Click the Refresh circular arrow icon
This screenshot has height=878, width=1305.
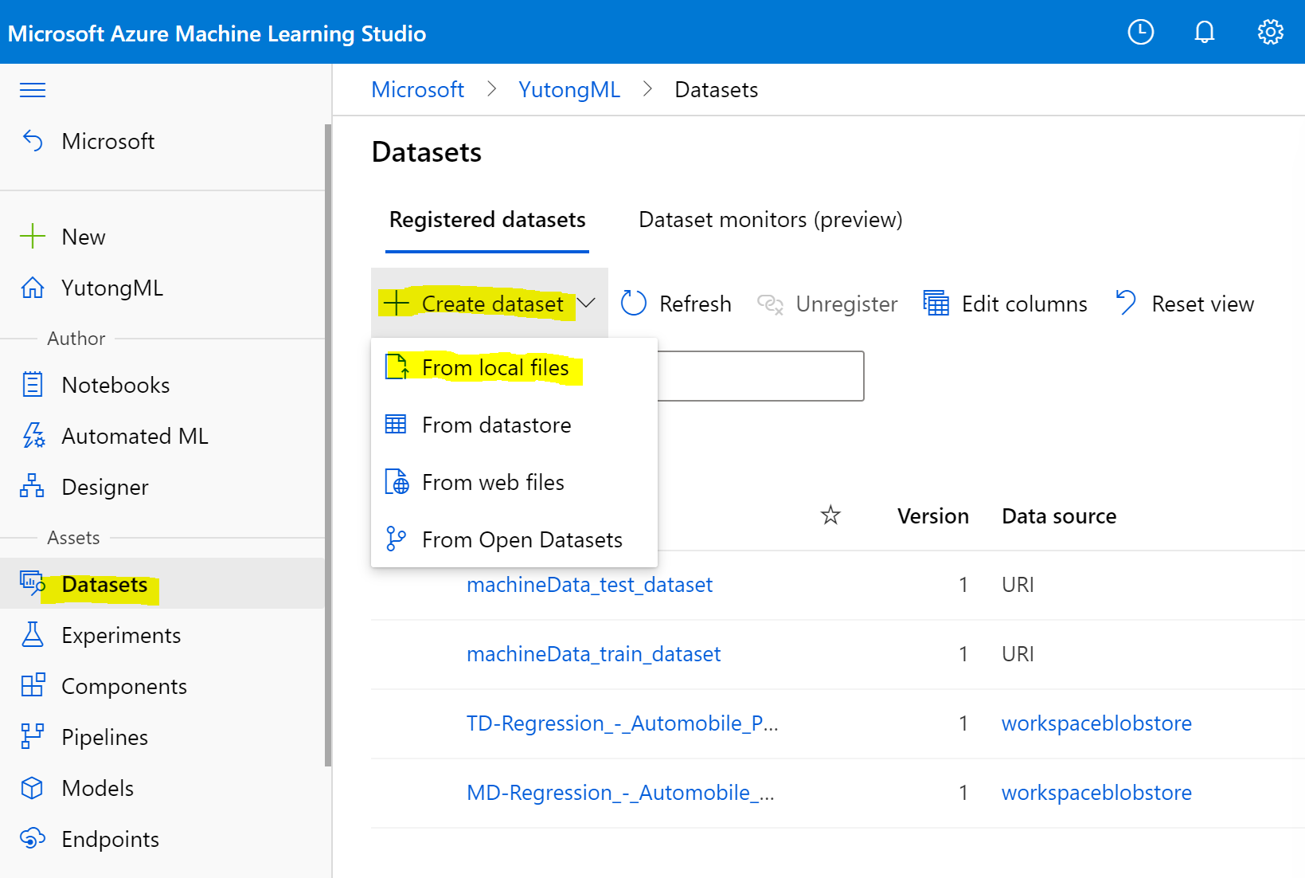(x=634, y=304)
